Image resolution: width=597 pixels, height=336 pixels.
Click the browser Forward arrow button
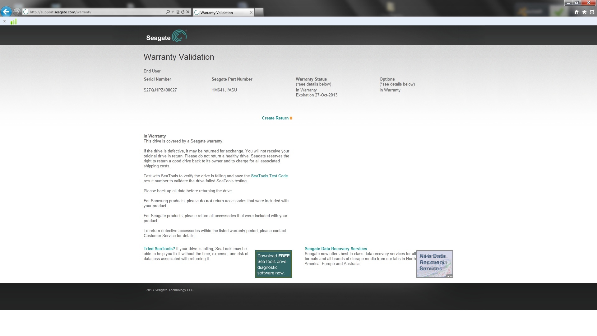click(17, 12)
